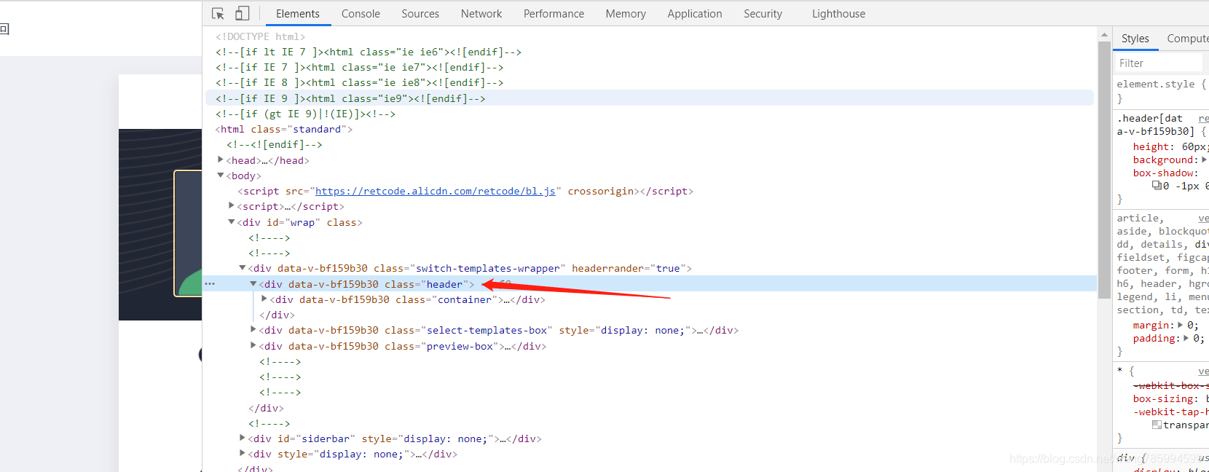
Task: Click the crossorigin attribute of script
Action: pos(601,191)
